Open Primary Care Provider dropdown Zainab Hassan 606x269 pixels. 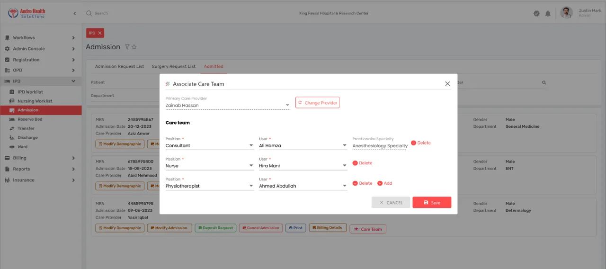(228, 105)
